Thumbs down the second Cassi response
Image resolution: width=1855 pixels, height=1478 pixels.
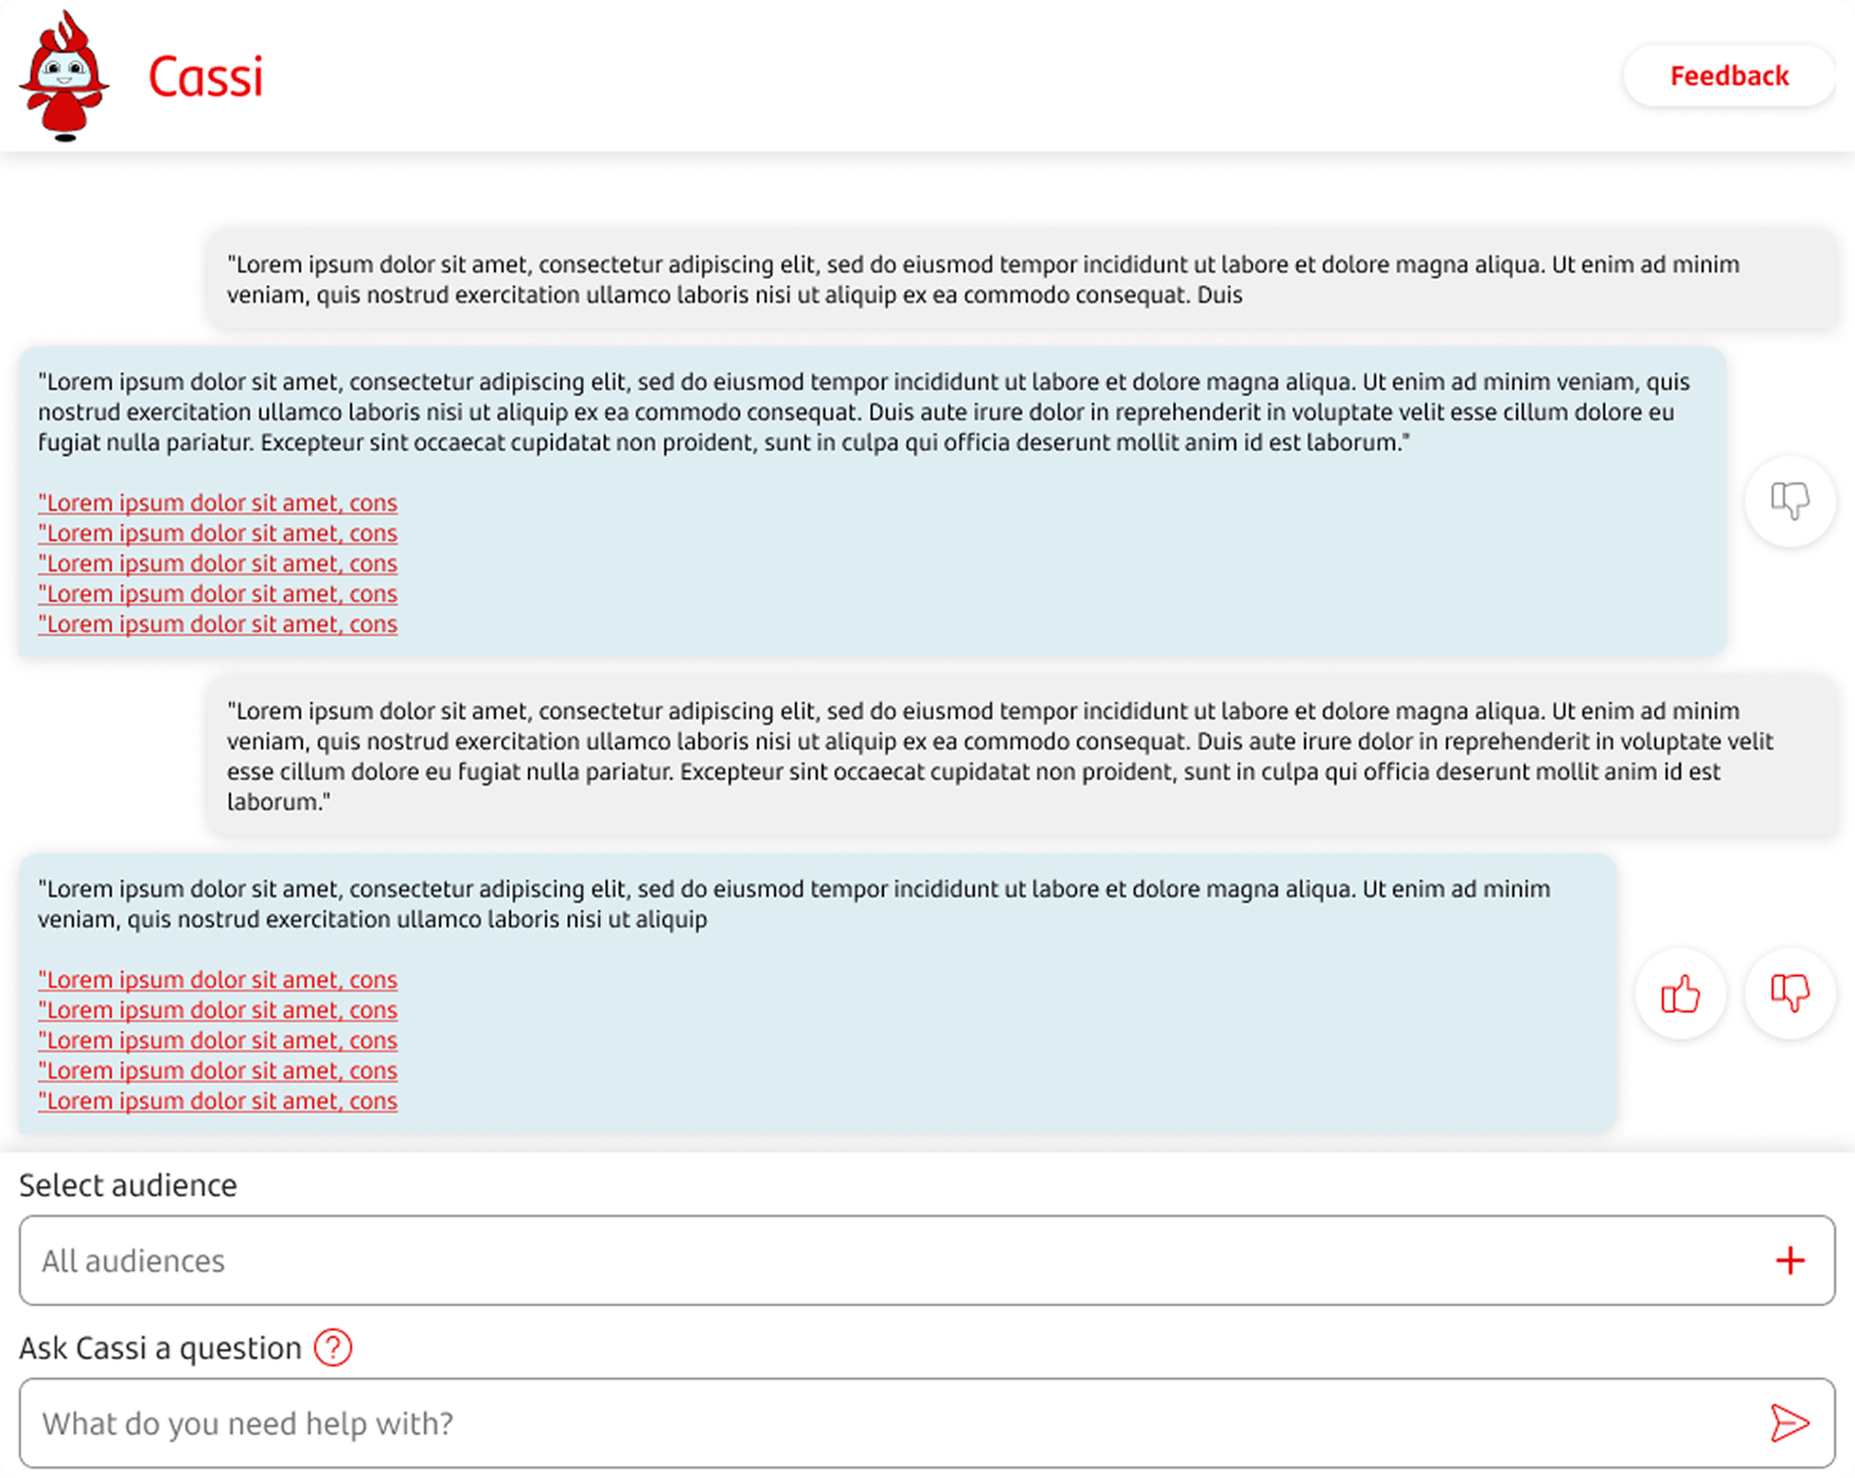point(1790,994)
